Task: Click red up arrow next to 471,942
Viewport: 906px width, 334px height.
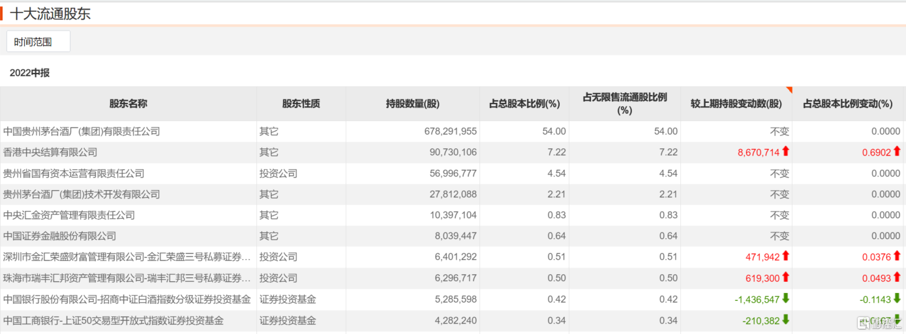Action: 785,257
